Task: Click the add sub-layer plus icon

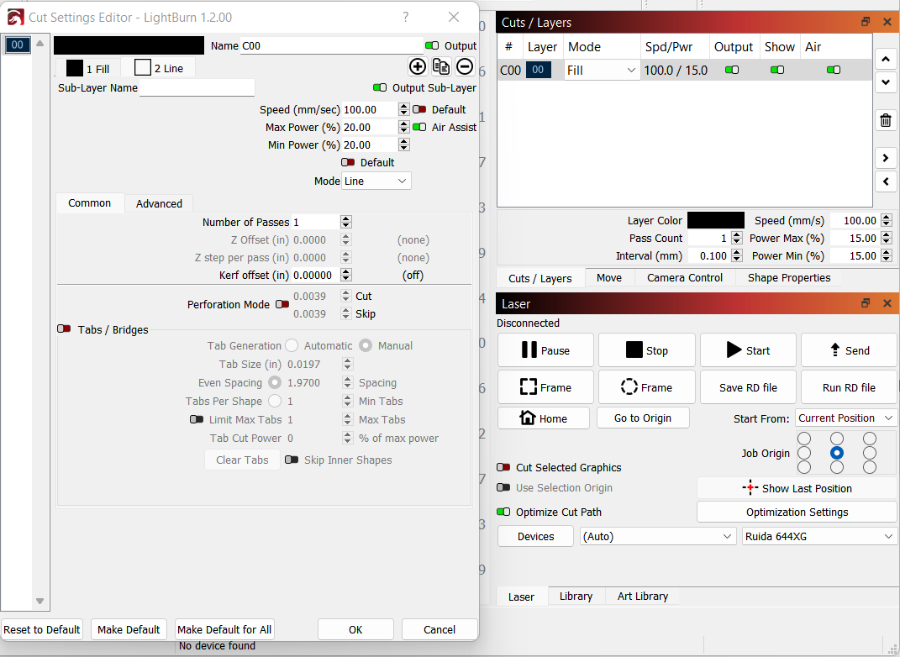Action: click(418, 67)
